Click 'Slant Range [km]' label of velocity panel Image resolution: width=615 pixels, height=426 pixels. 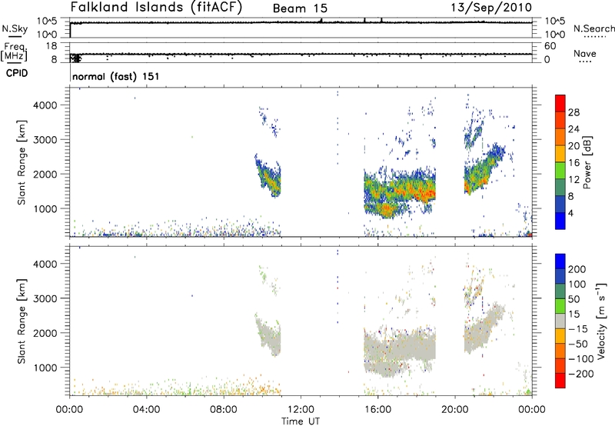click(x=22, y=321)
